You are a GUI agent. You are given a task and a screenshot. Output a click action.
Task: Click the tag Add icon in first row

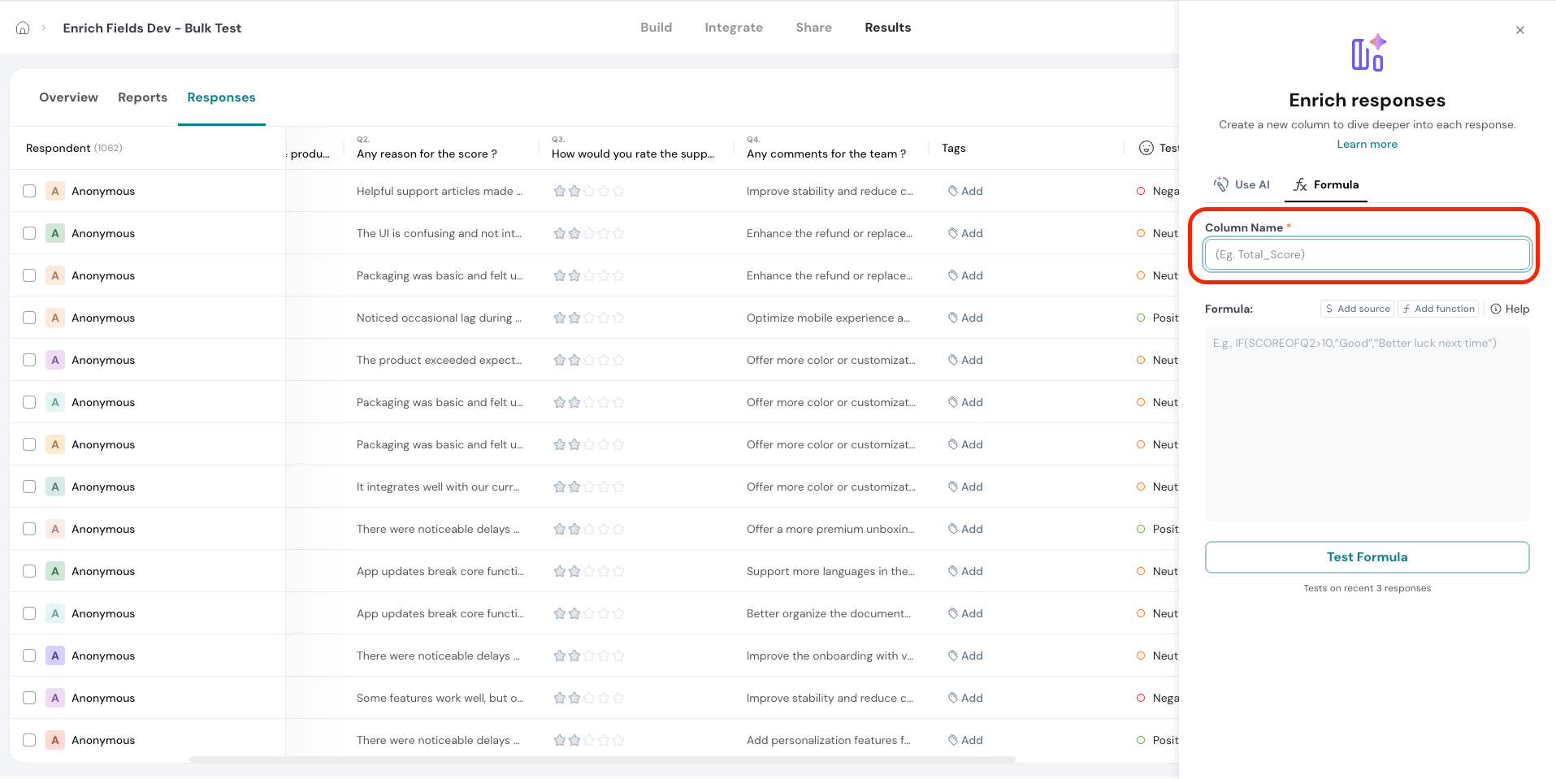point(952,191)
